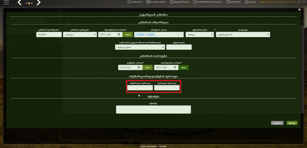
Task: Click the right navigation arrow in header
Action: [39, 3]
